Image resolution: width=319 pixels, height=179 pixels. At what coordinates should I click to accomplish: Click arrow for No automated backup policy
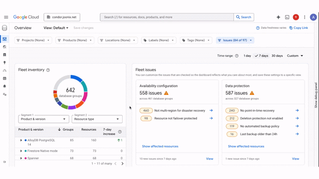click(x=297, y=126)
